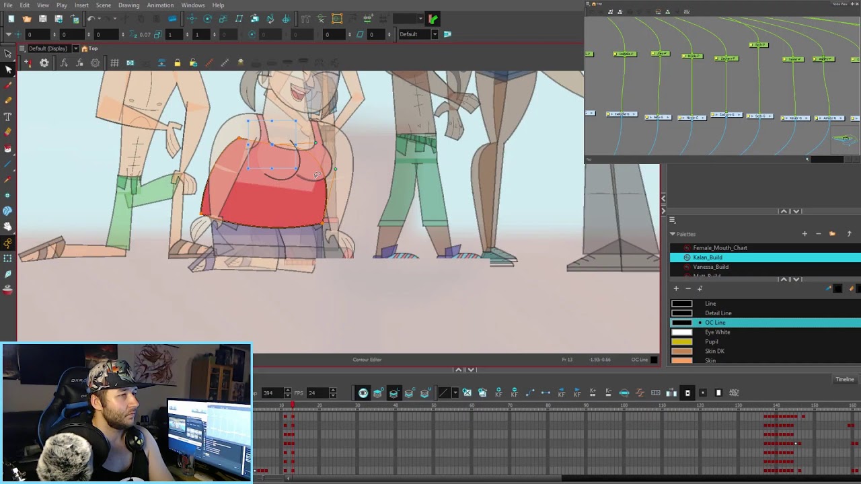The width and height of the screenshot is (861, 484).
Task: Select the Contour Editor tool in left toolbar
Action: 8,70
